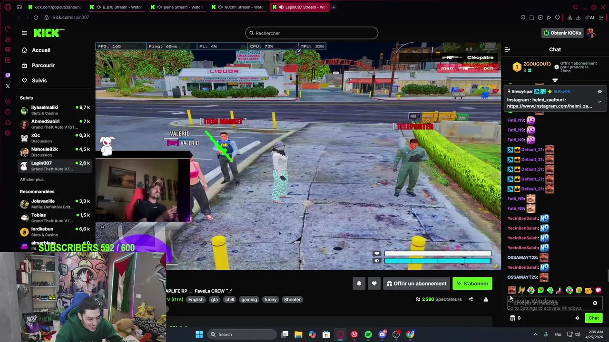Open the Kick hamburger menu
The width and height of the screenshot is (609, 342).
tap(24, 33)
